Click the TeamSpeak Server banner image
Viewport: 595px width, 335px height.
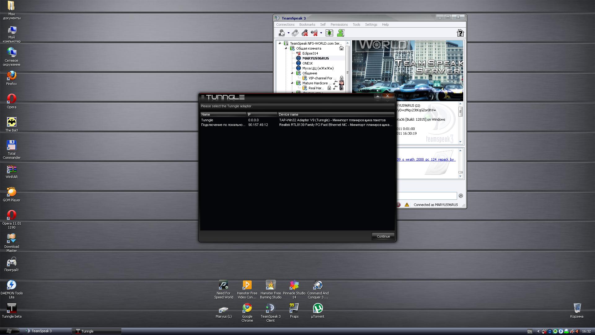[x=408, y=70]
